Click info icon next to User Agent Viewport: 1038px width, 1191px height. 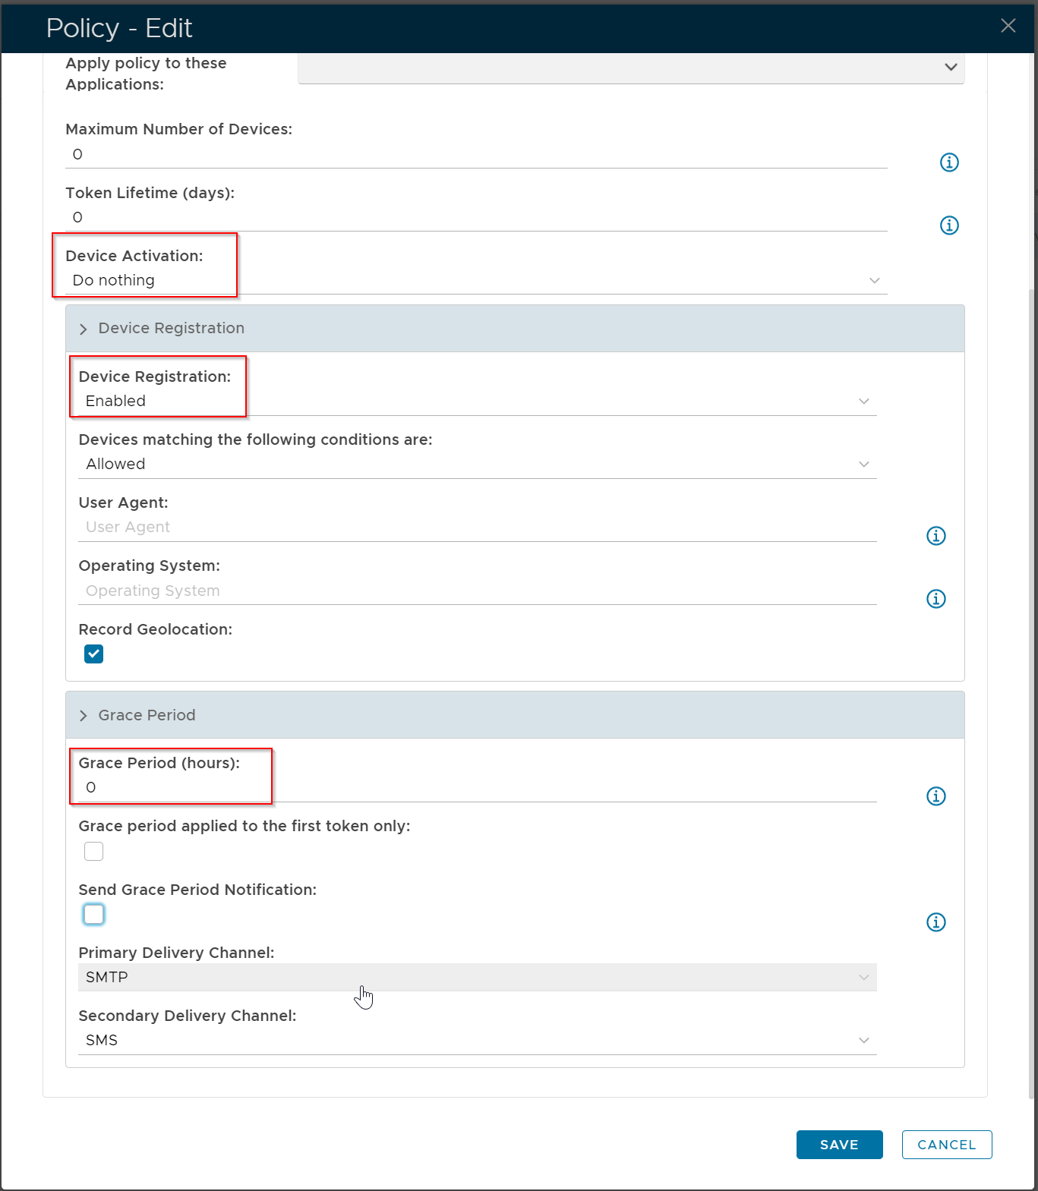coord(935,536)
